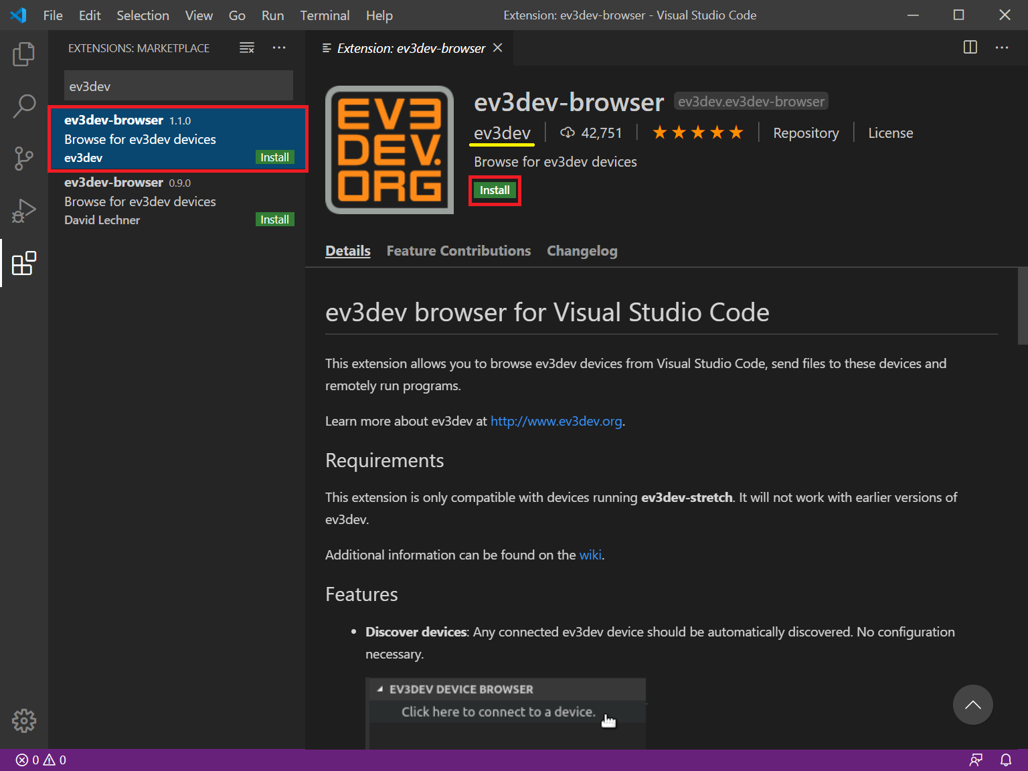Click the scroll-to-top arrow button

pos(973,705)
